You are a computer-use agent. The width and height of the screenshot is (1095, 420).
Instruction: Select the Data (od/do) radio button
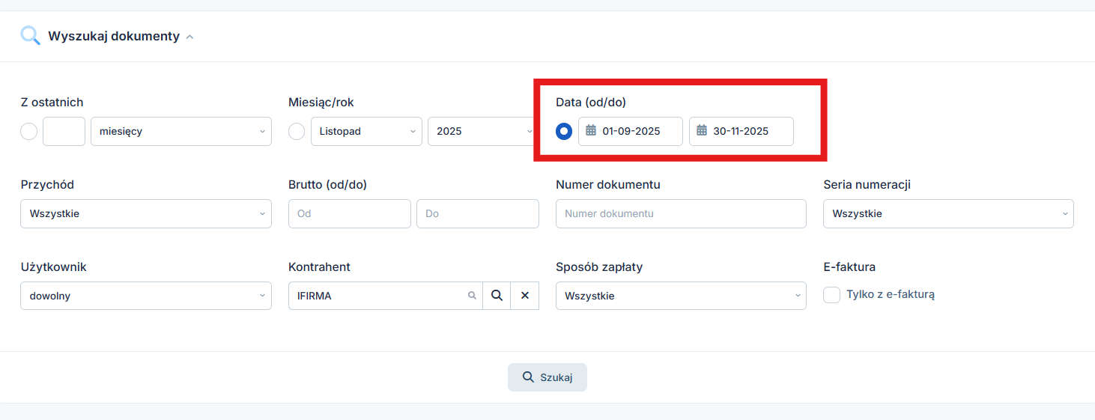pyautogui.click(x=564, y=132)
